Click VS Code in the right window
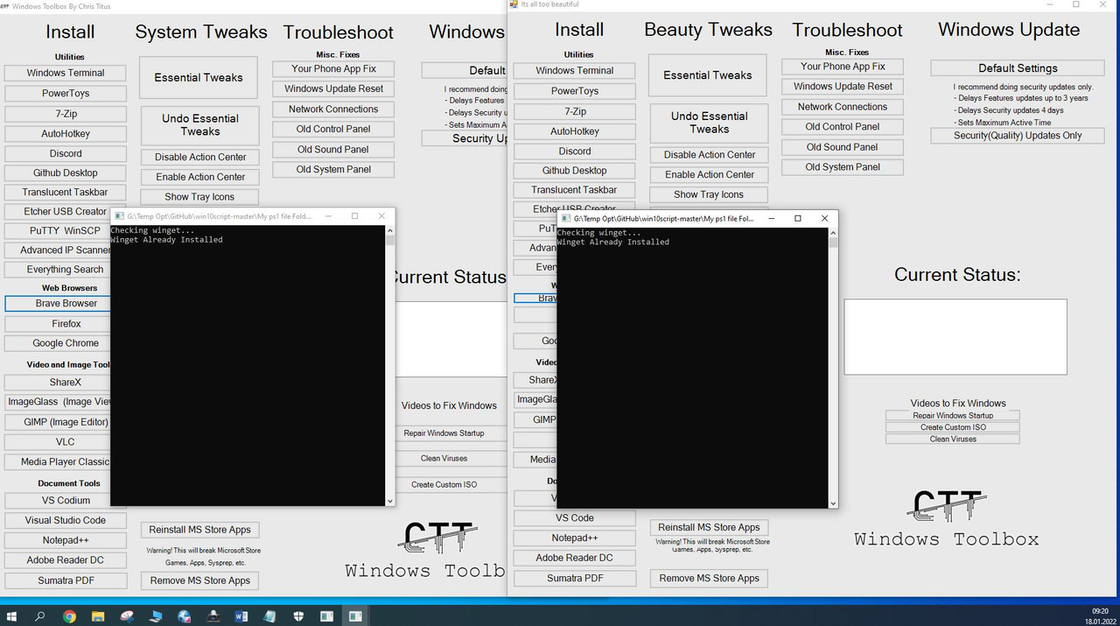The width and height of the screenshot is (1120, 626). [x=575, y=518]
